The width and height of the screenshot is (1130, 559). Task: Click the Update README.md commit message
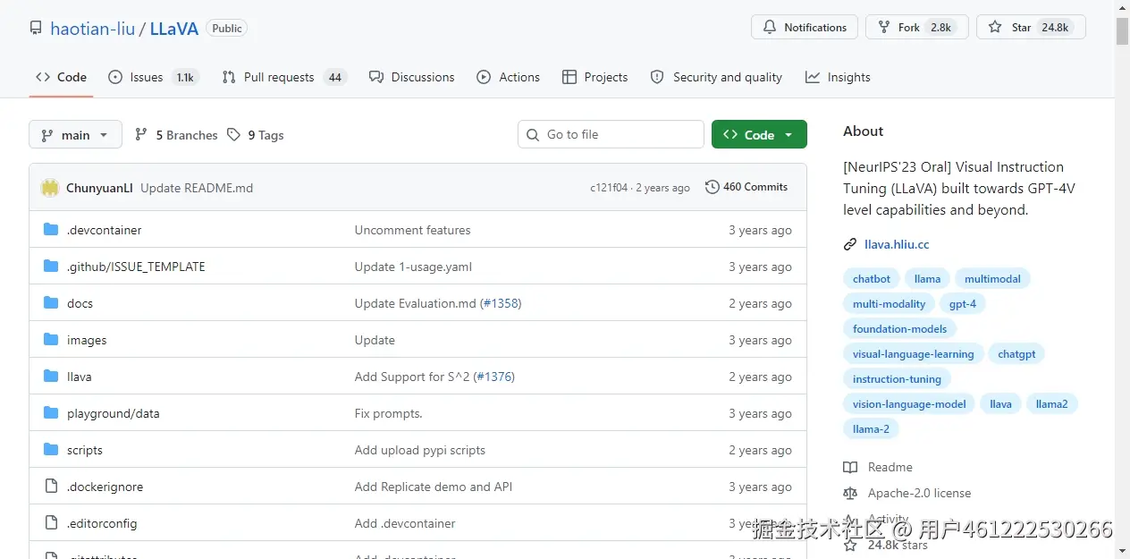click(197, 188)
